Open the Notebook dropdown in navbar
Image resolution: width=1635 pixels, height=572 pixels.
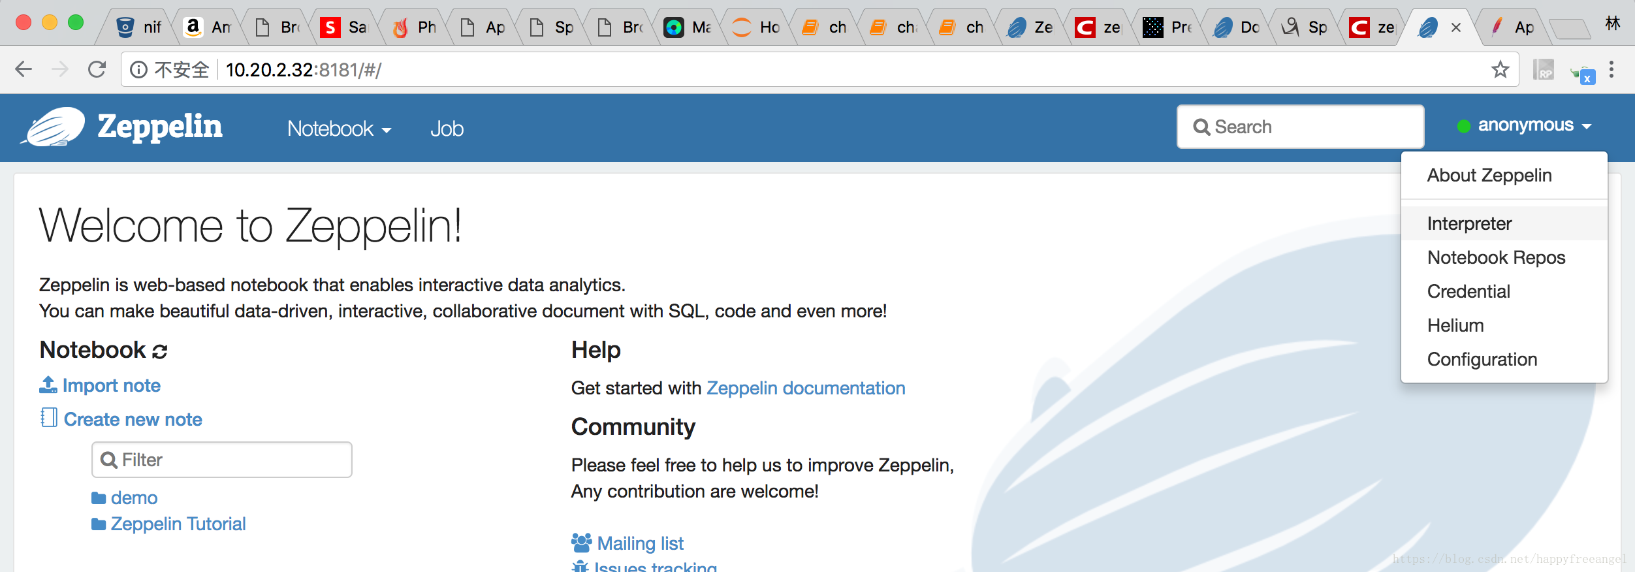[339, 129]
